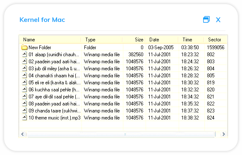Select file 05 eli re eli (kavita & alak...
Screen dimensions: 242x155
point(55,83)
